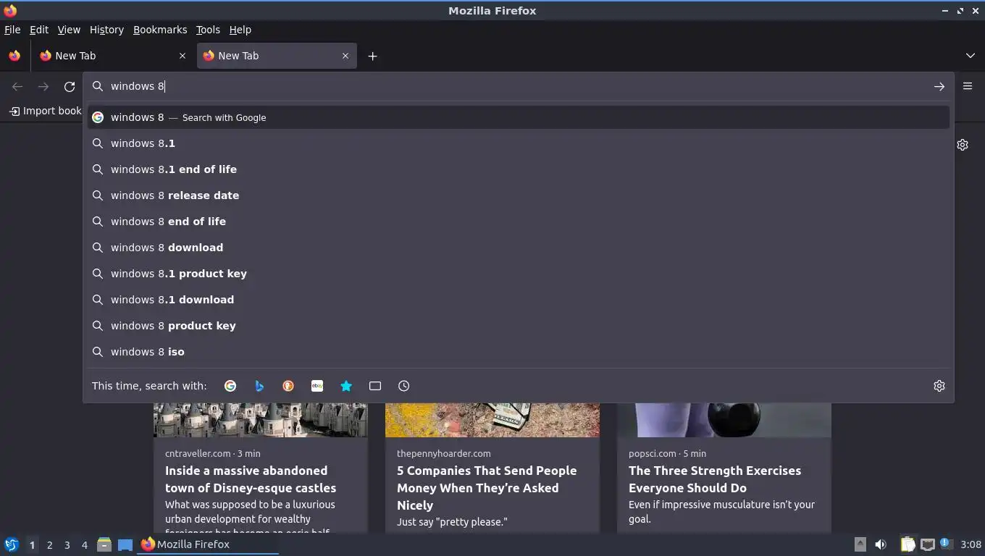The width and height of the screenshot is (985, 556).
Task: Choose 'windows 8 download' suggestion
Action: tap(519, 248)
